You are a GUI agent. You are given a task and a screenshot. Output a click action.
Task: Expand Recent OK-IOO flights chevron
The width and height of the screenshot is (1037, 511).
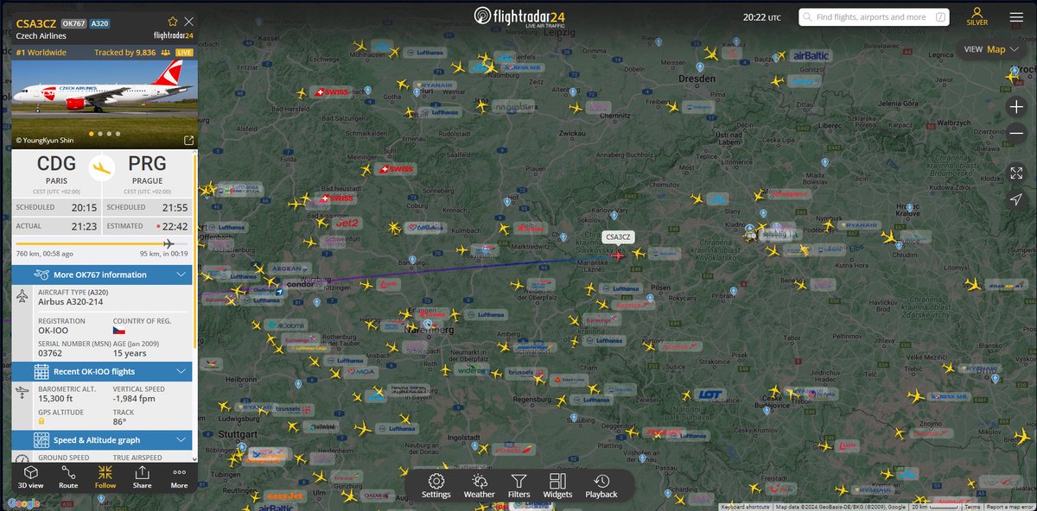pyautogui.click(x=181, y=371)
